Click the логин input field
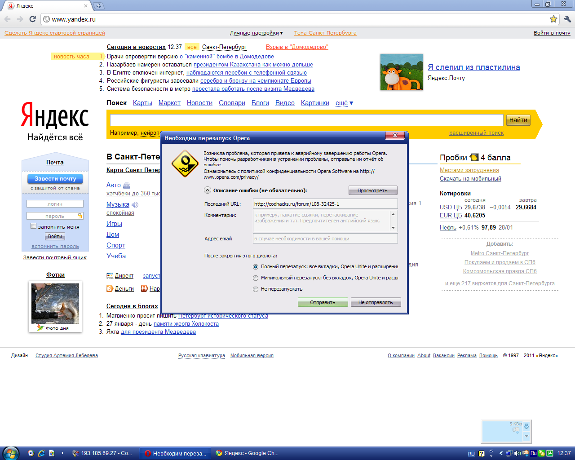The image size is (575, 460). coord(55,204)
